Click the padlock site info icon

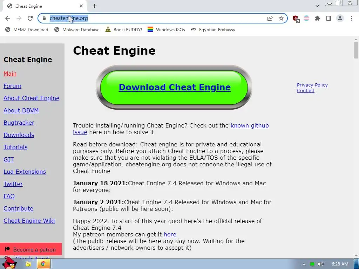pos(44,18)
